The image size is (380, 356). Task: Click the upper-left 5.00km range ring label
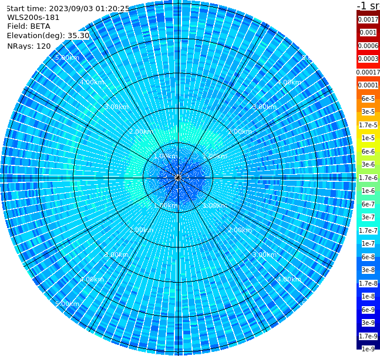point(67,57)
